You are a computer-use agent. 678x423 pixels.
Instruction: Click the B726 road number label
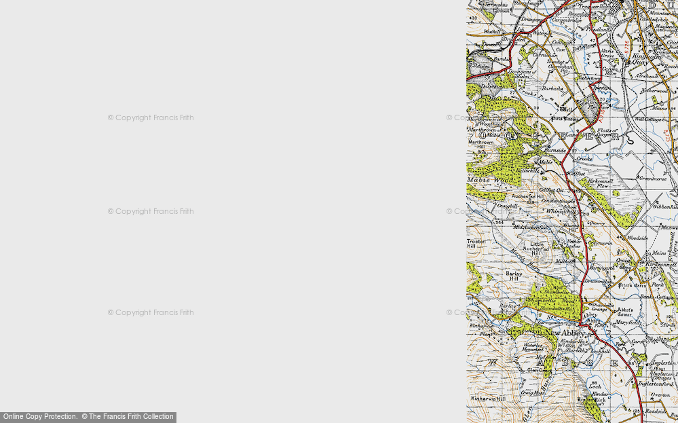[x=626, y=47]
